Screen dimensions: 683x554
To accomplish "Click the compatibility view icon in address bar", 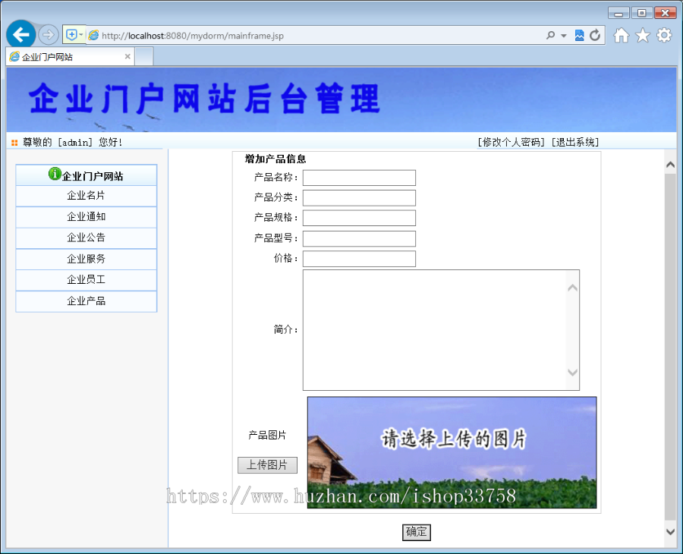I will click(578, 35).
